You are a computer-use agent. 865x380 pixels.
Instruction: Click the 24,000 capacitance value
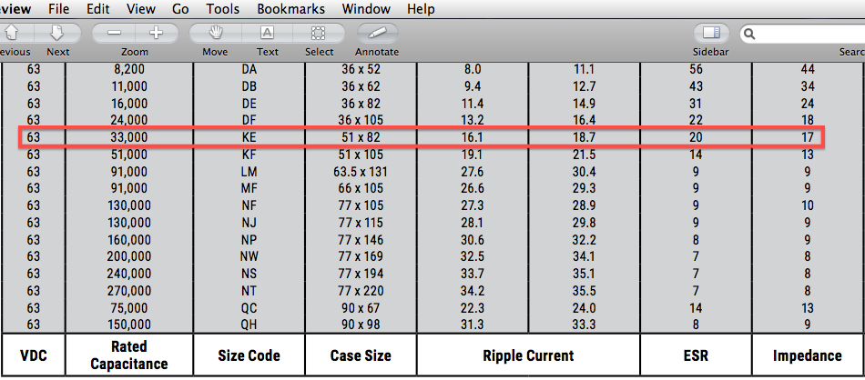[129, 120]
